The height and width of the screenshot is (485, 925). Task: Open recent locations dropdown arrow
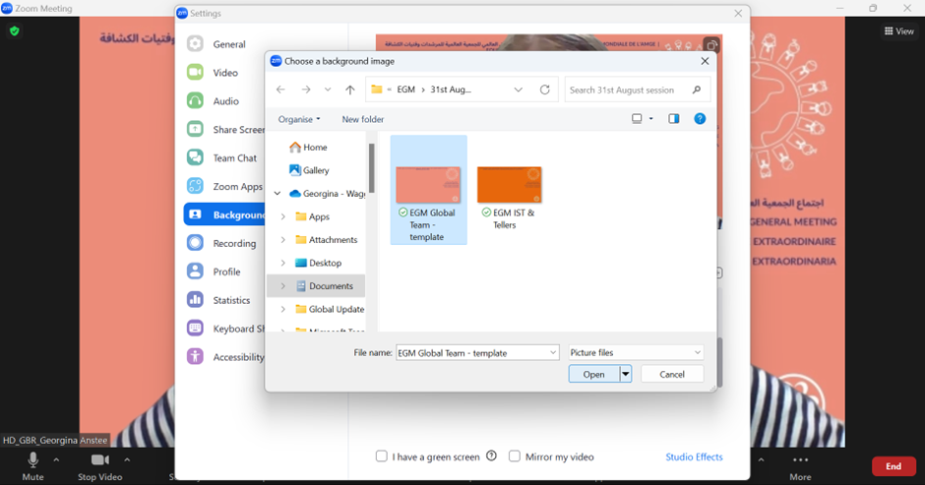click(328, 90)
